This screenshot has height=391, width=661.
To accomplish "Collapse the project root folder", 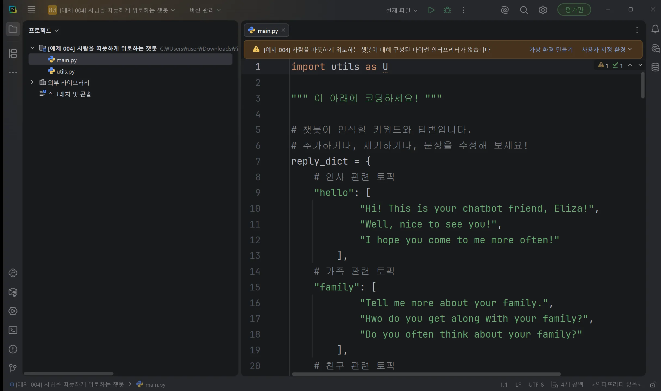I will [x=32, y=48].
